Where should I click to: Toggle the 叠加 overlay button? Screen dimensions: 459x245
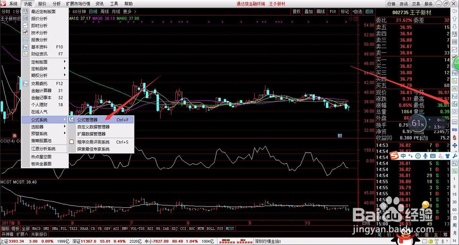[x=308, y=11]
